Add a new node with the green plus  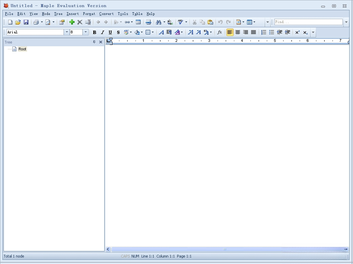click(72, 22)
